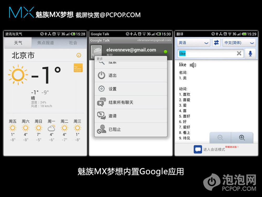Tap the 北京市 city name
The width and height of the screenshot is (262, 197).
pos(23,55)
